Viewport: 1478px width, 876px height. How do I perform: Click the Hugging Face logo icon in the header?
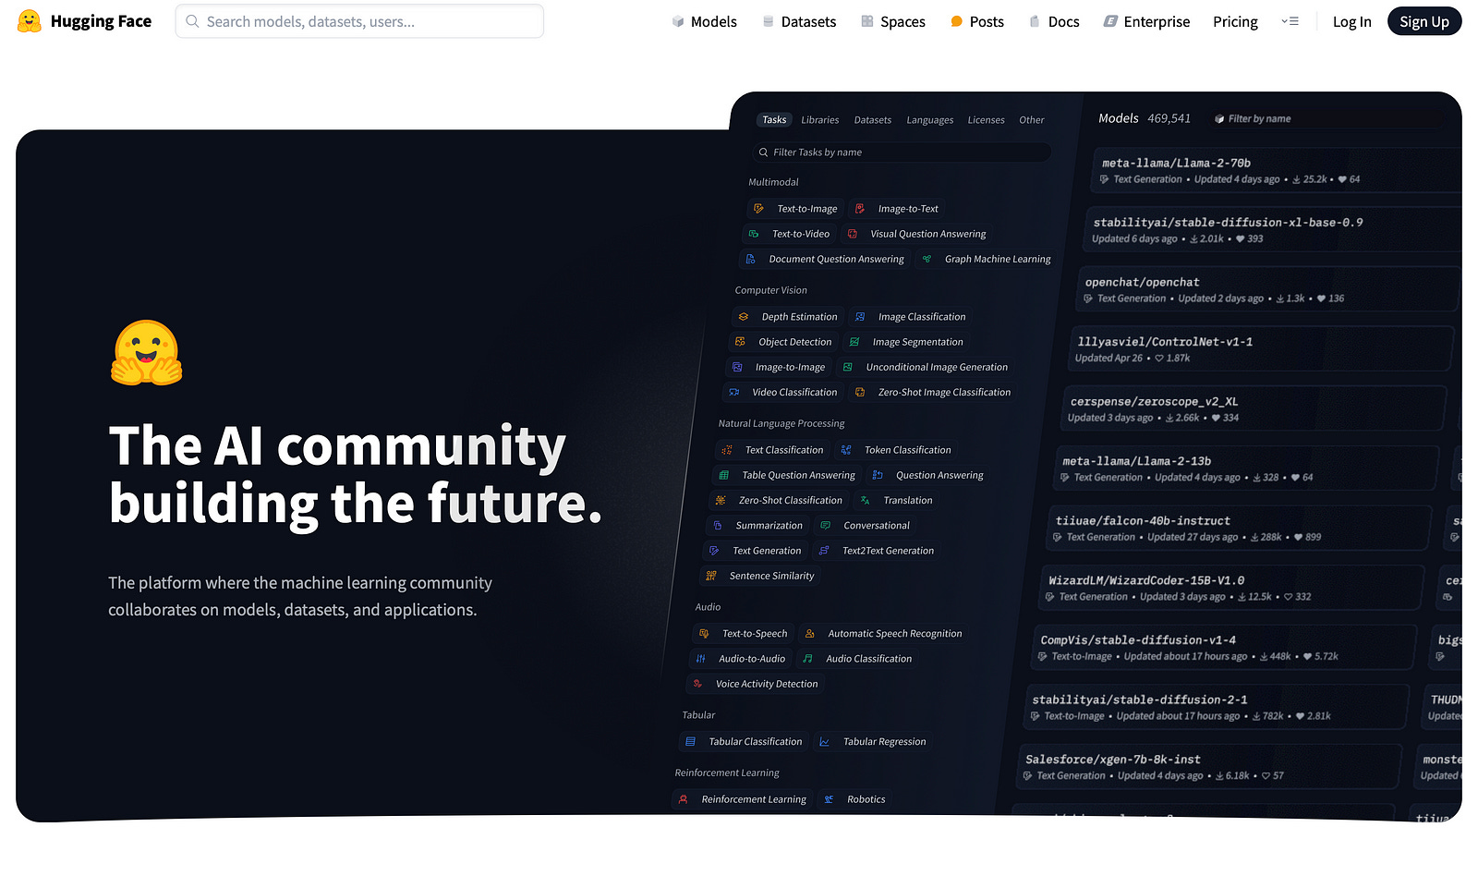point(30,21)
